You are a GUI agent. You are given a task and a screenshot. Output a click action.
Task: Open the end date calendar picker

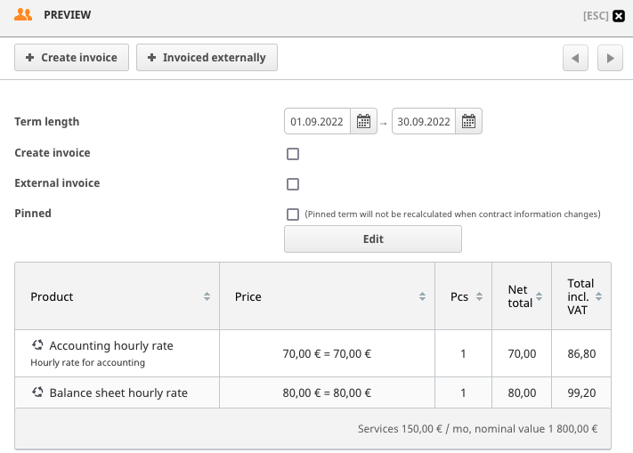coord(470,122)
